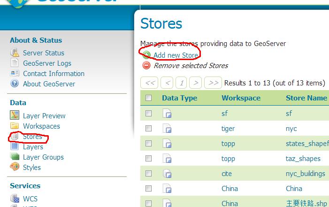Check the box for the sf store
Image resolution: width=329 pixels, height=207 pixels.
pyautogui.click(x=149, y=114)
